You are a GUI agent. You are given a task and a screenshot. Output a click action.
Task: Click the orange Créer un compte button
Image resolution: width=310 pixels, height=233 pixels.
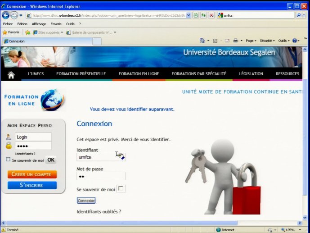point(32,174)
